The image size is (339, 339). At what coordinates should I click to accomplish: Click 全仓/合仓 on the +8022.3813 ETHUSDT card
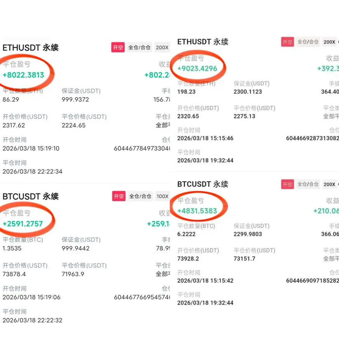click(x=139, y=47)
